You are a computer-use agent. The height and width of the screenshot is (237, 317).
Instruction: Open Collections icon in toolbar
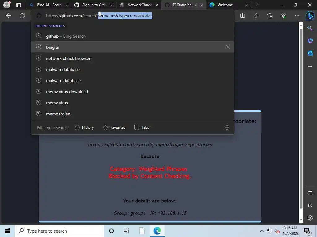pyautogui.click(x=270, y=16)
